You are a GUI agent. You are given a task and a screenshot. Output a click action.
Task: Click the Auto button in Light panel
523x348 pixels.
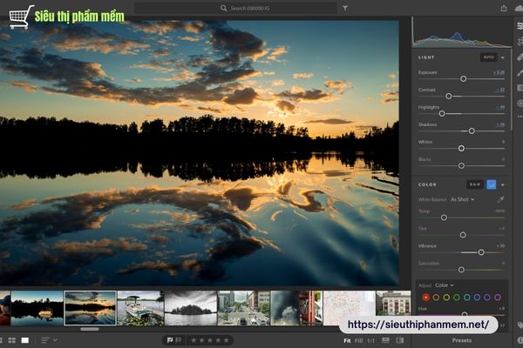[x=489, y=57]
